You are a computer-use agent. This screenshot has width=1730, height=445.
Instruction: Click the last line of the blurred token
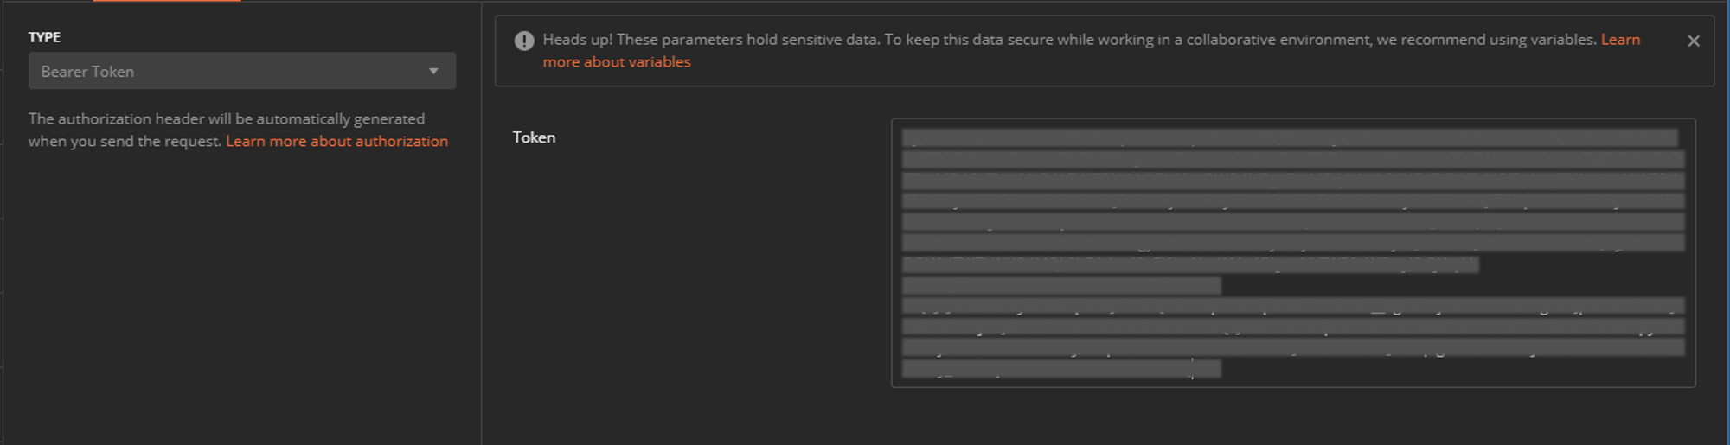click(1061, 369)
